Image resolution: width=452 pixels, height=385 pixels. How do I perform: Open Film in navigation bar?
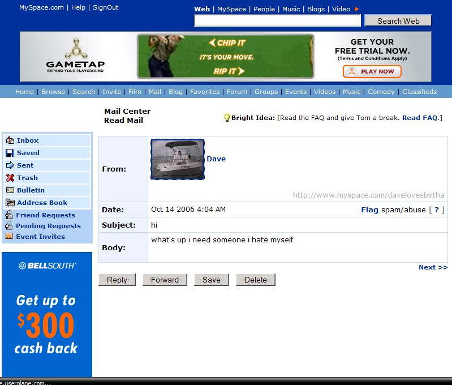pos(135,92)
